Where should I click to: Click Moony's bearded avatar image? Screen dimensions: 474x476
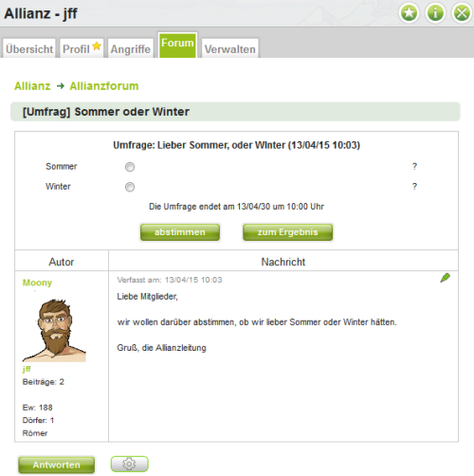(x=54, y=330)
